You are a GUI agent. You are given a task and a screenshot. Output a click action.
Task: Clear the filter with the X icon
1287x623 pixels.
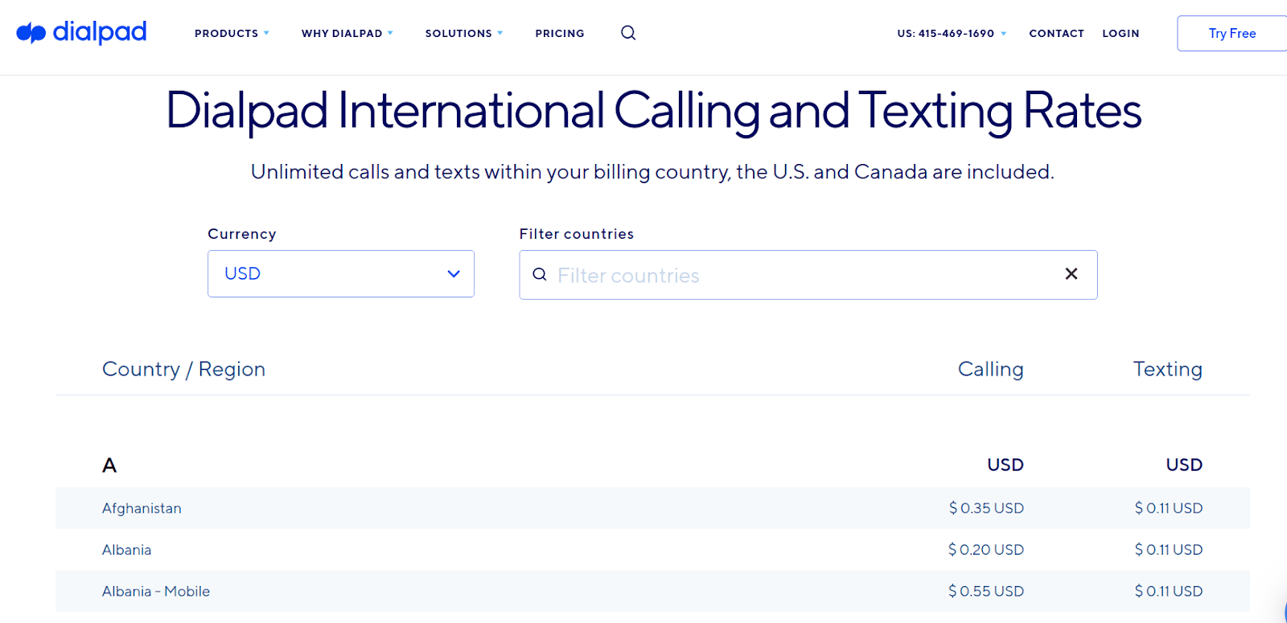click(1071, 274)
